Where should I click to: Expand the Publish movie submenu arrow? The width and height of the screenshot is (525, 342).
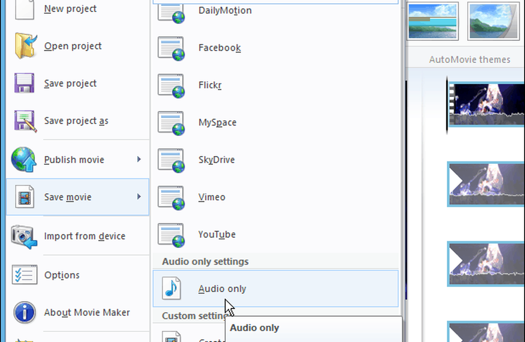coord(139,159)
